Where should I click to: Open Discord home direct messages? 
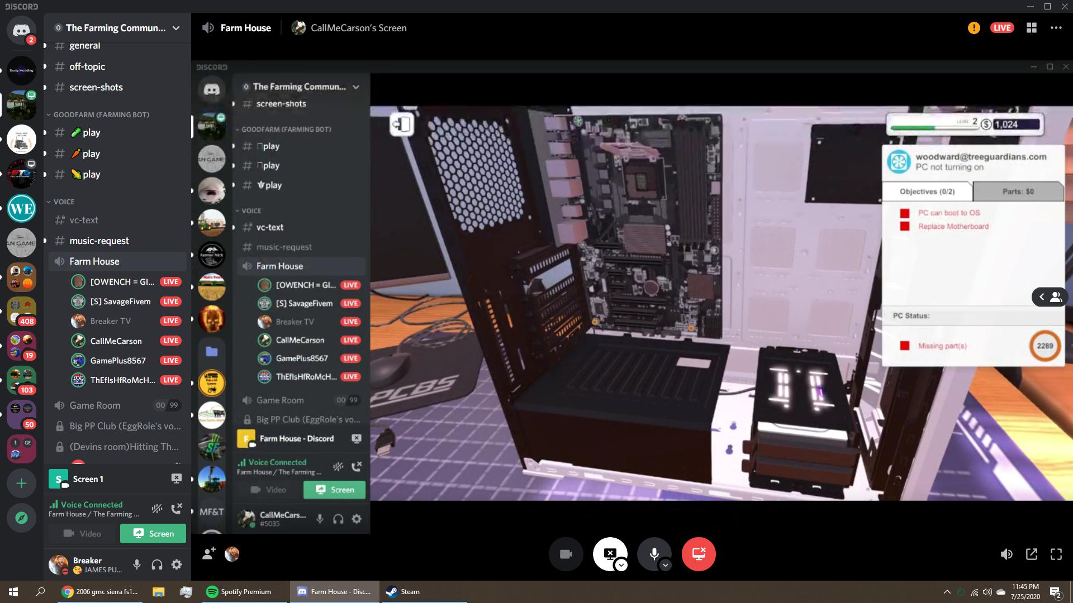coord(21,30)
